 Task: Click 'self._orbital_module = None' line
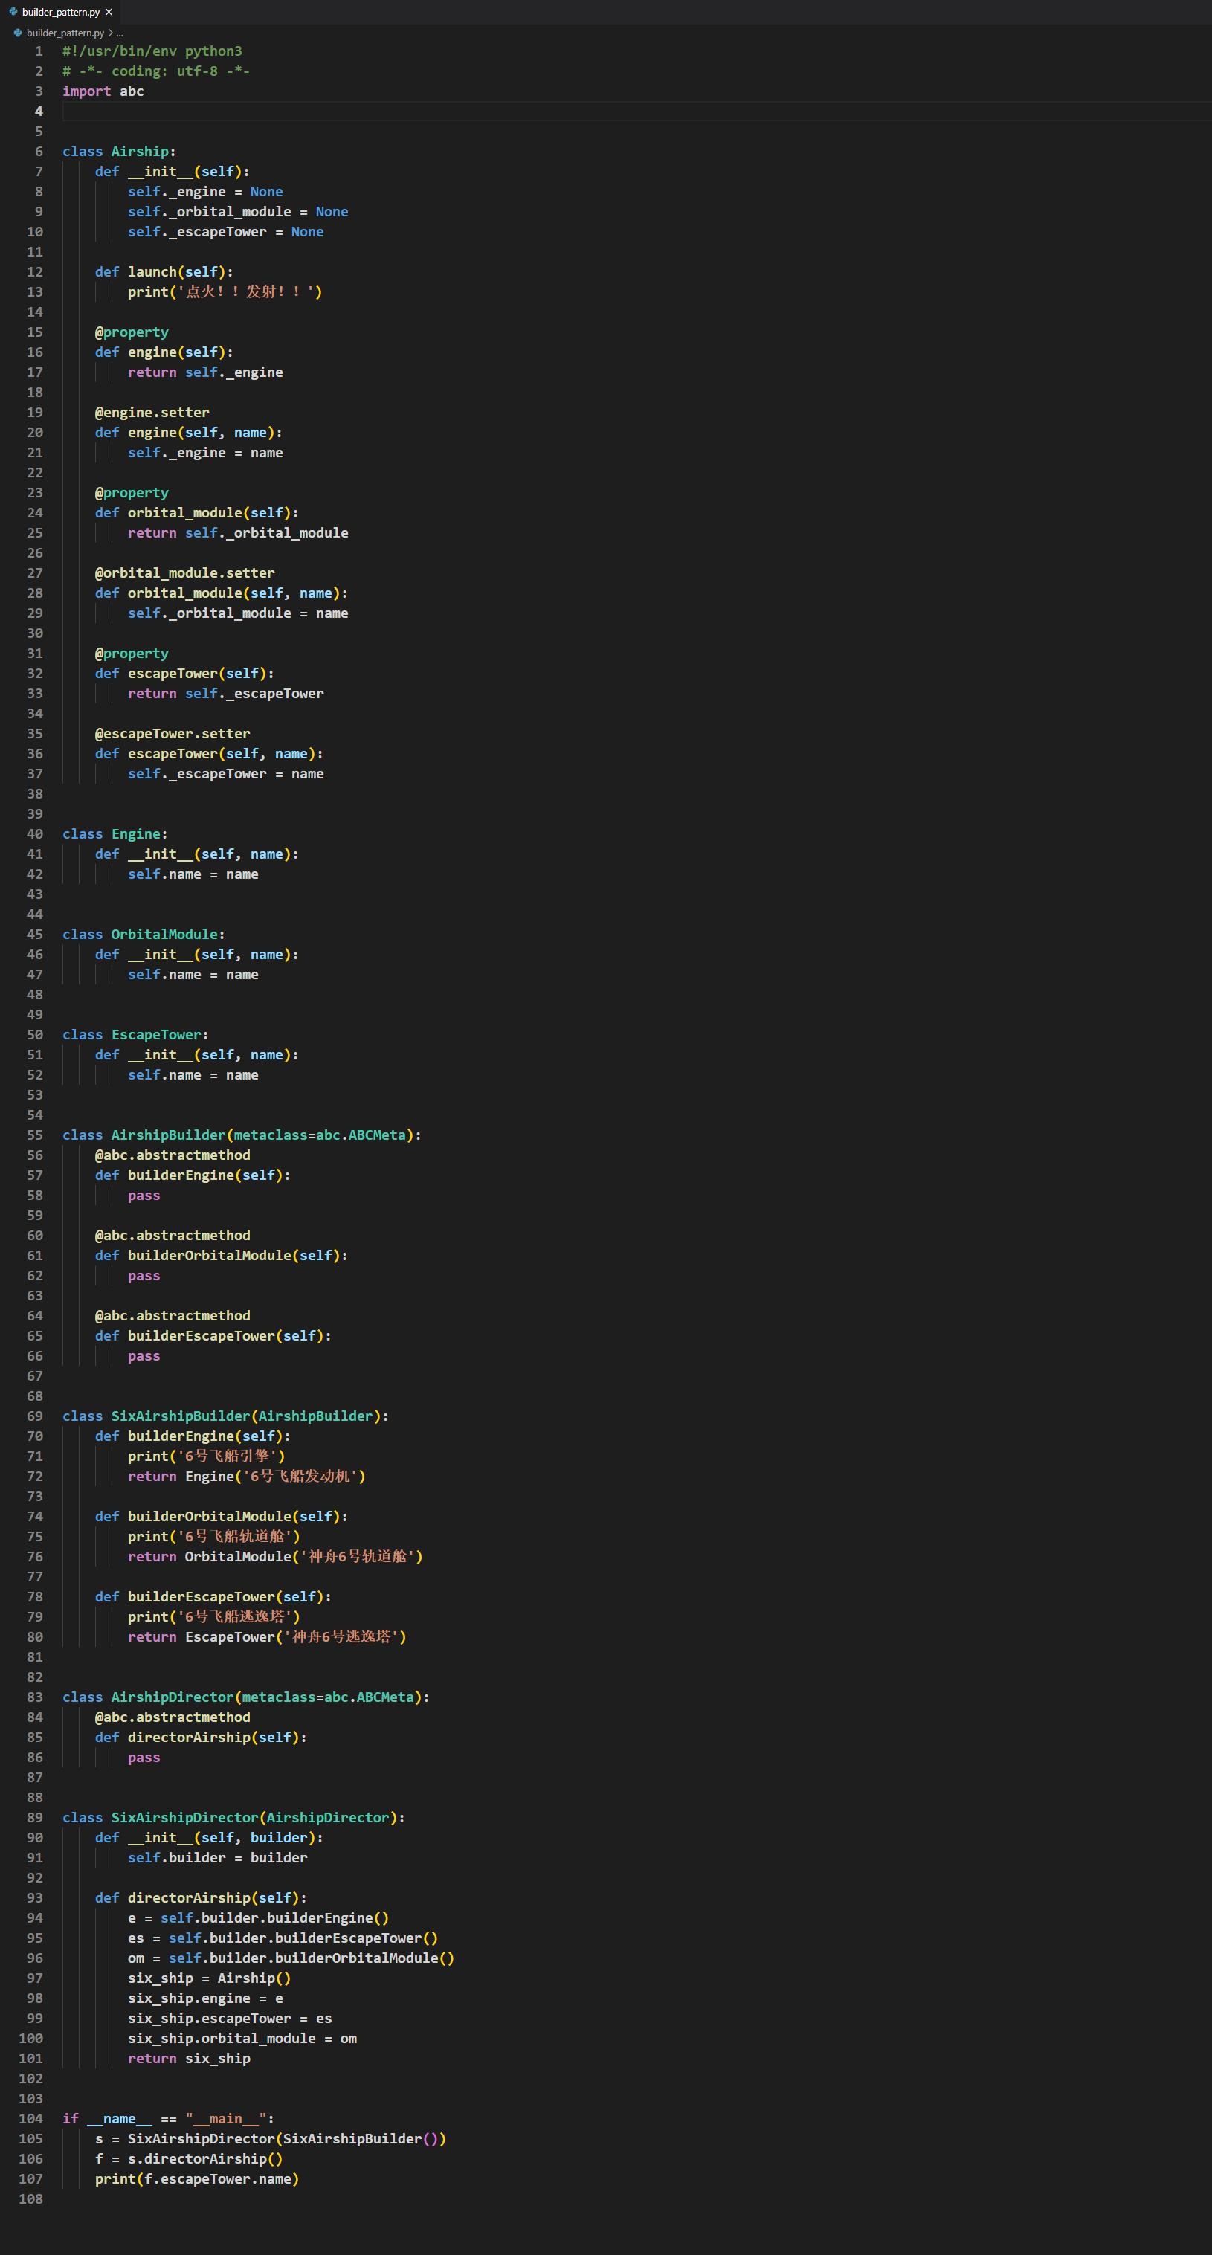(x=238, y=212)
